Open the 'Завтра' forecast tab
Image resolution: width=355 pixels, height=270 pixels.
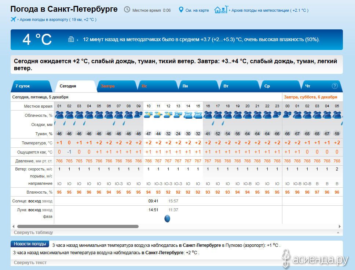point(108,86)
